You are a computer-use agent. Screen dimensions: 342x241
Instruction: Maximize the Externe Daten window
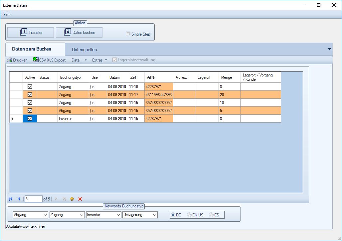[319, 5]
